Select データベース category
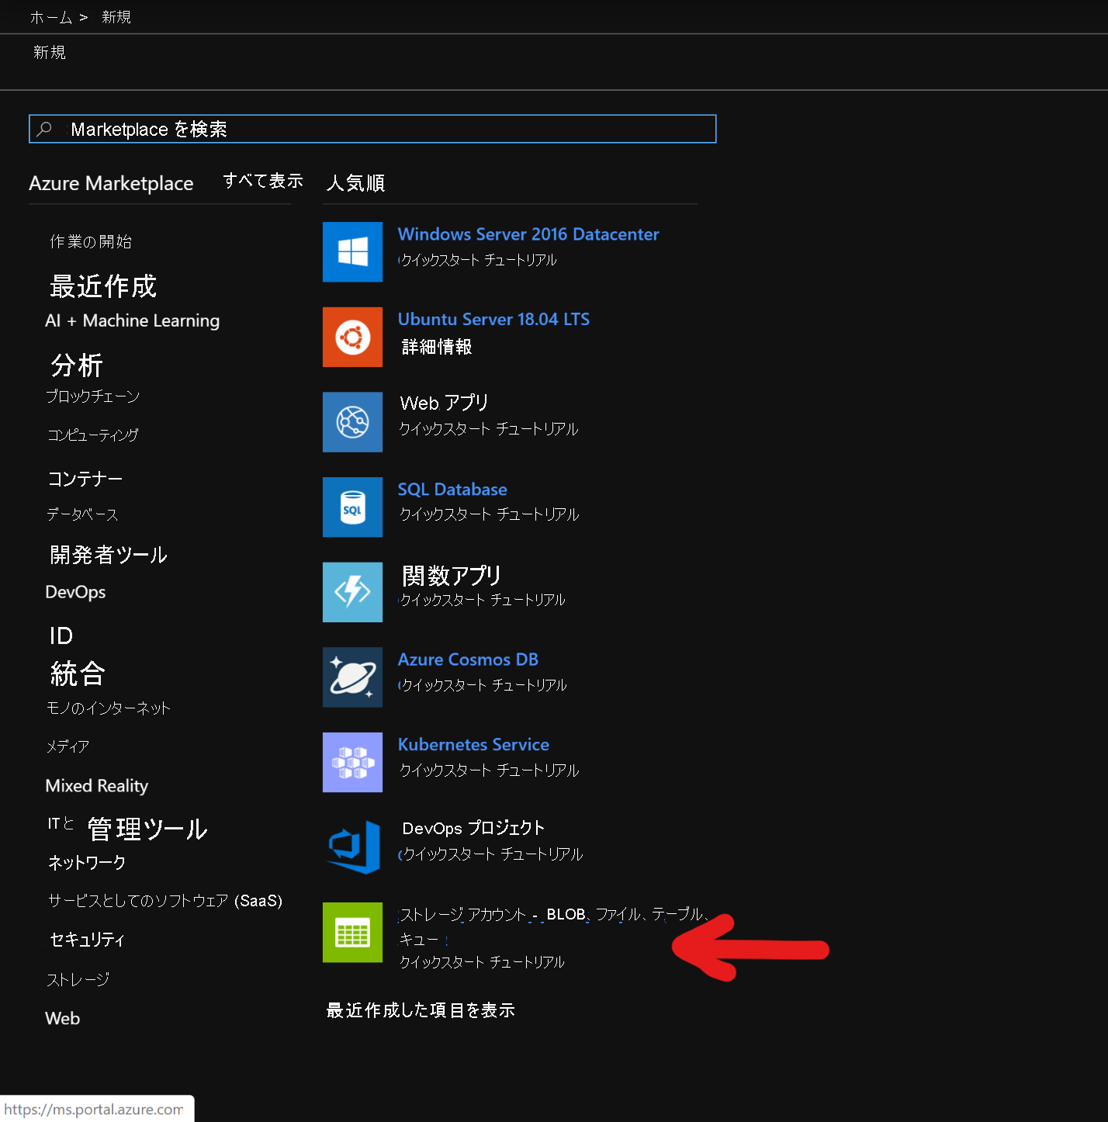Image resolution: width=1108 pixels, height=1122 pixels. 82,514
